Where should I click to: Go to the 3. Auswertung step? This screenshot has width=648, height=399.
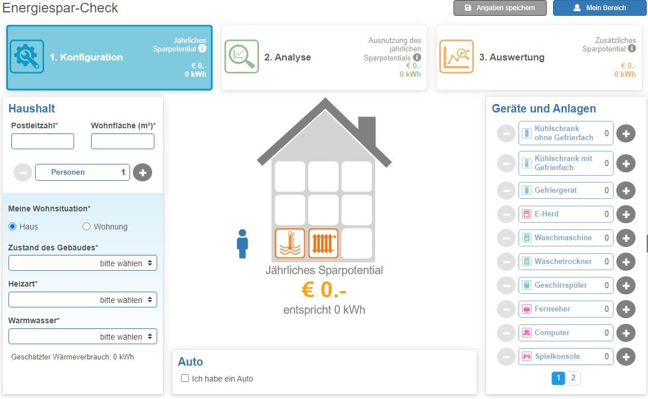coord(539,57)
